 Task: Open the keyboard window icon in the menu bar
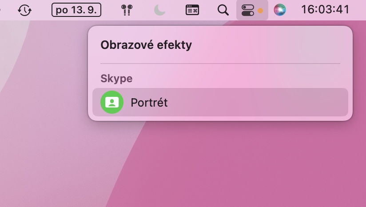[192, 10]
